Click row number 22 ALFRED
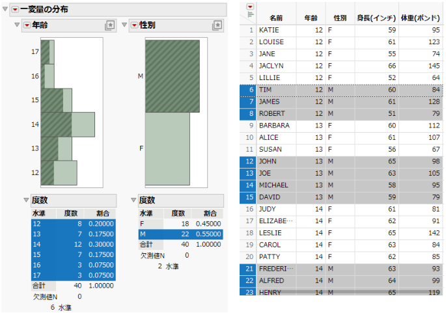Viewport: 446px width, 313px height. point(248,281)
